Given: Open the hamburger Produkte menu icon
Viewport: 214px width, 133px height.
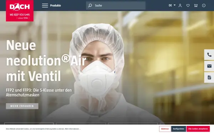Looking at the screenshot, I should [x=45, y=6].
